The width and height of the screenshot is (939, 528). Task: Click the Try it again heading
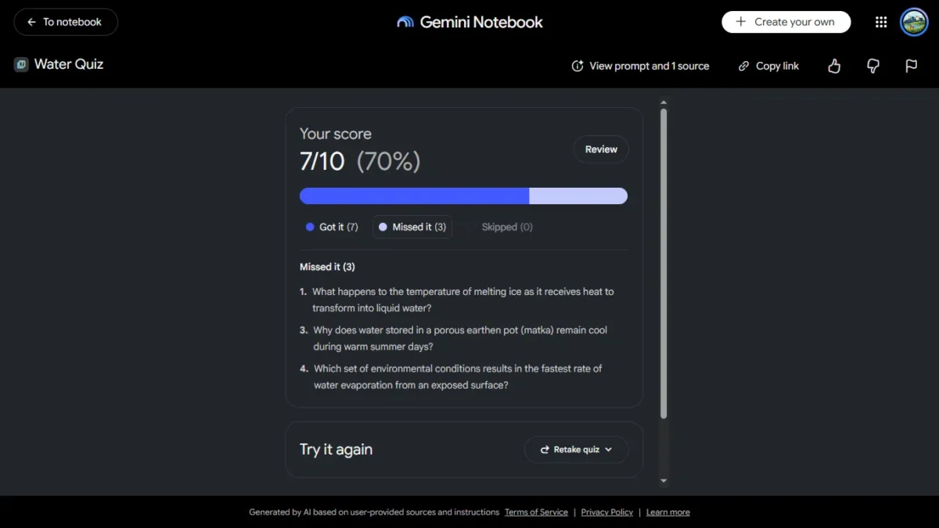336,450
